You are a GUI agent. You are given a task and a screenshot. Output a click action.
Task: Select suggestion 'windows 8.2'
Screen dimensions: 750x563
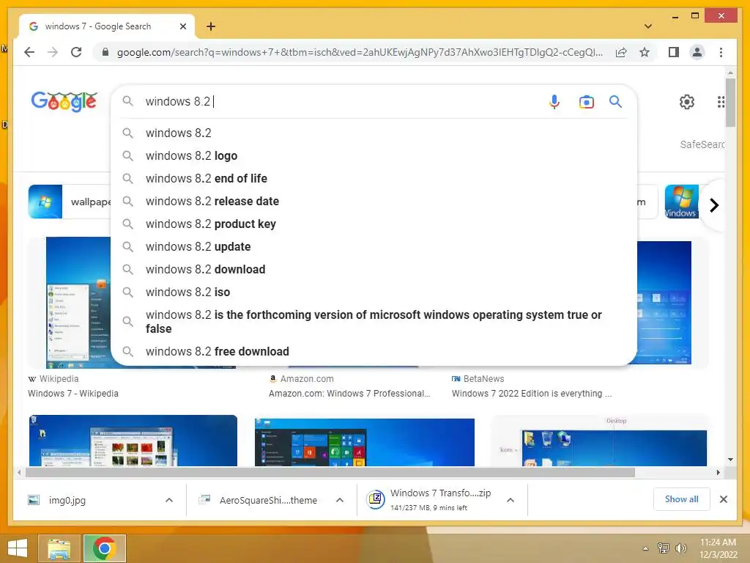coord(374,133)
